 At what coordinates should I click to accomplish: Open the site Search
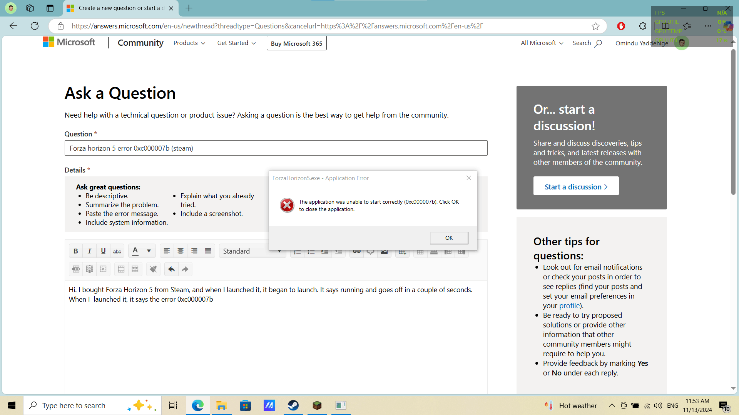(587, 43)
